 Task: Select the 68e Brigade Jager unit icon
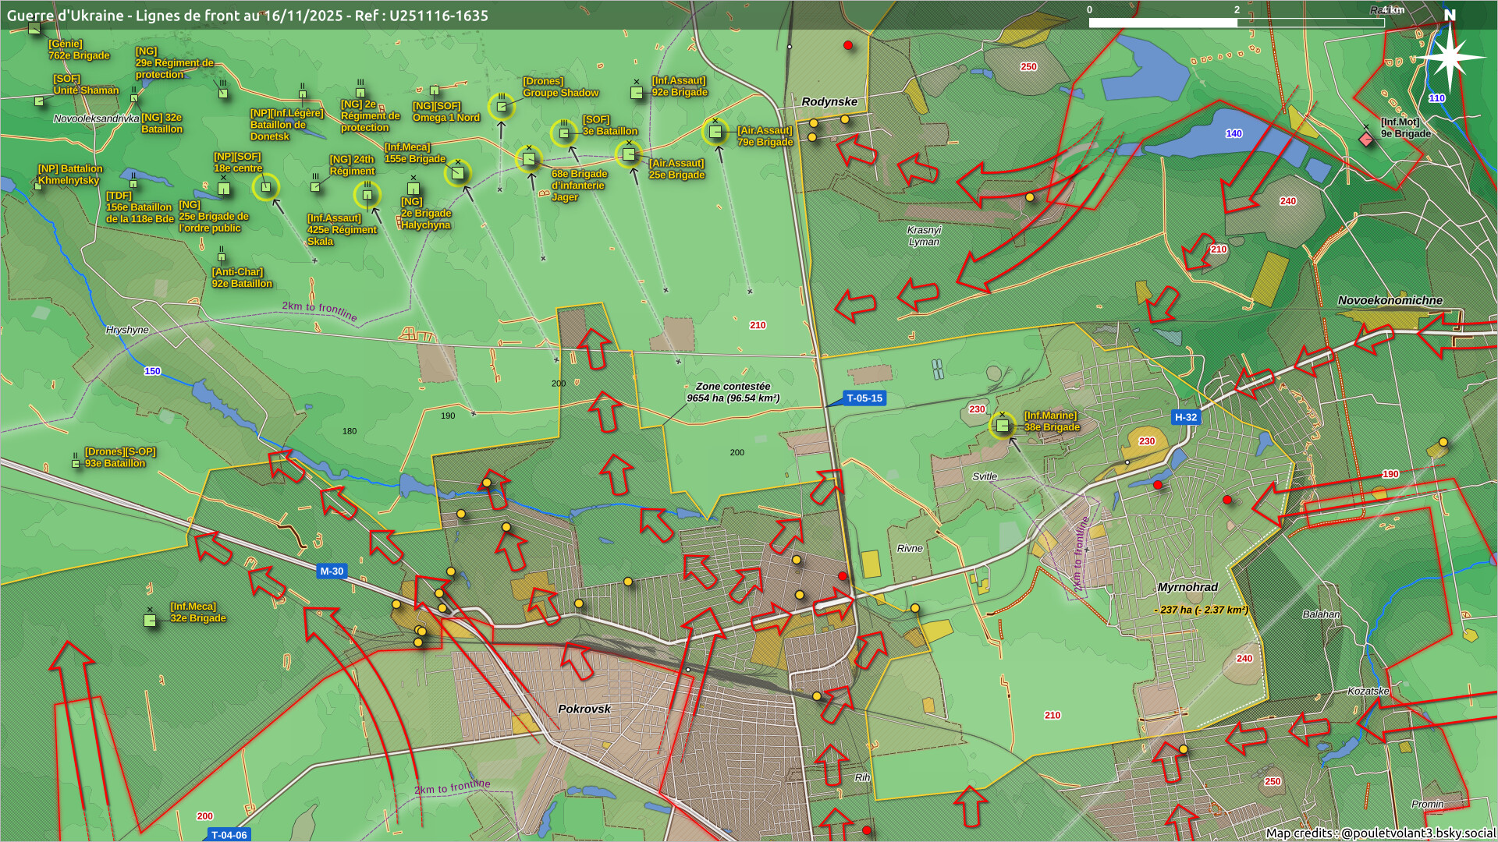[529, 160]
